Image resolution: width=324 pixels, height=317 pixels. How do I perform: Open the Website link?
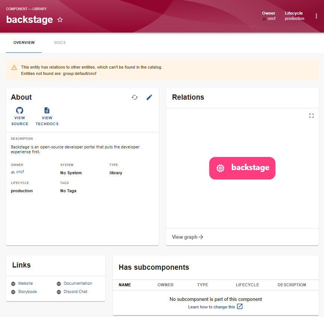coord(25,283)
